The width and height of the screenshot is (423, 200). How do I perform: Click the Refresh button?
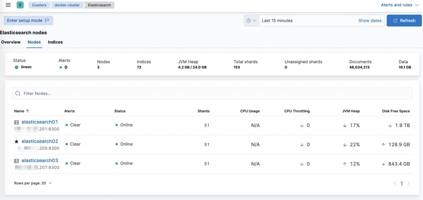pos(404,21)
